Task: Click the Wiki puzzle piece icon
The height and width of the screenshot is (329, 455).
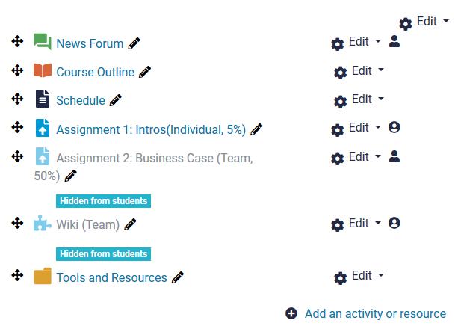Action: point(43,223)
